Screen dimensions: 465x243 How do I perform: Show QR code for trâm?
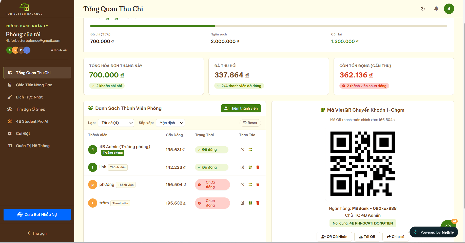tap(250, 203)
